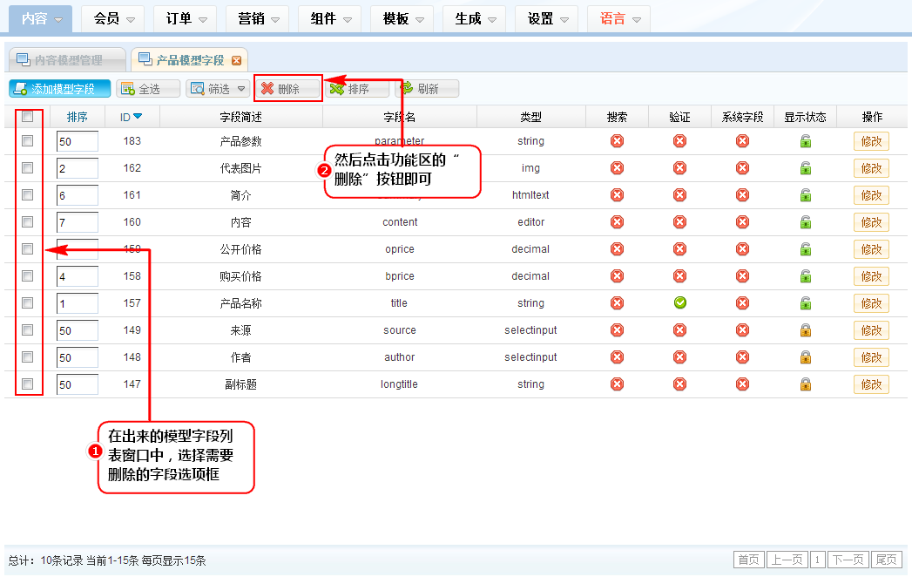Click the sort order field for 购买价格
912x577 pixels.
(77, 276)
